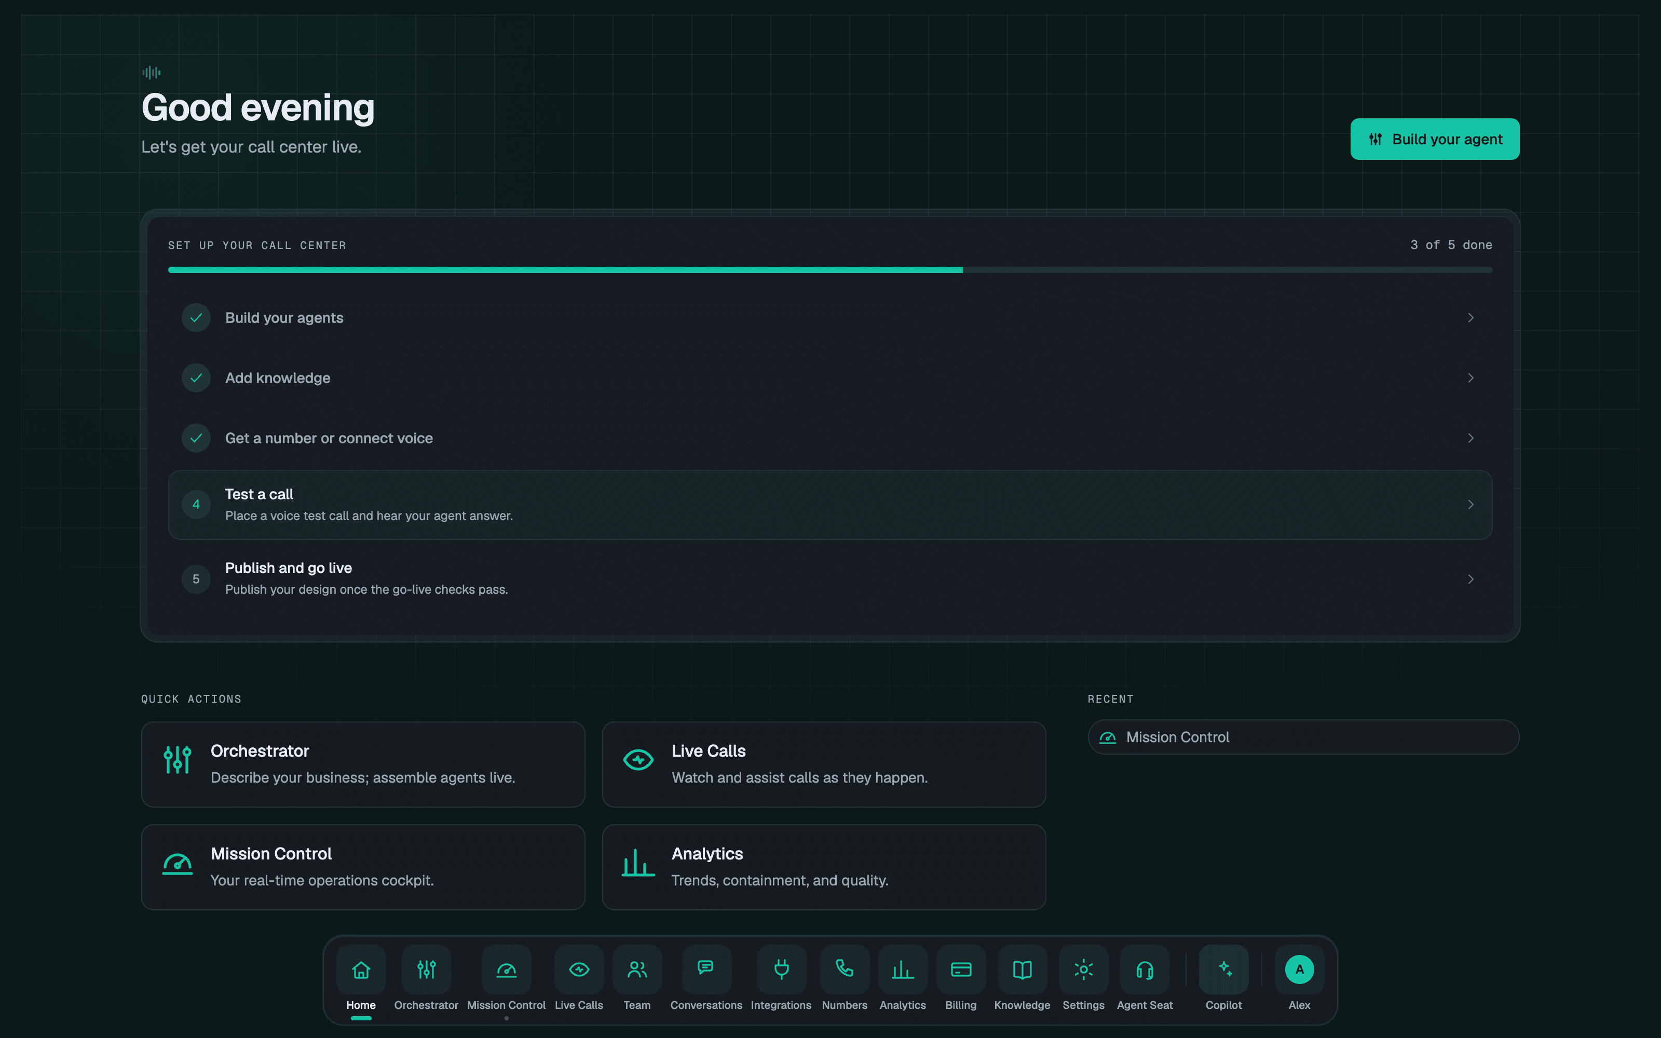Viewport: 1661px width, 1038px height.
Task: Open Integrations plug icon in dock
Action: tap(781, 969)
